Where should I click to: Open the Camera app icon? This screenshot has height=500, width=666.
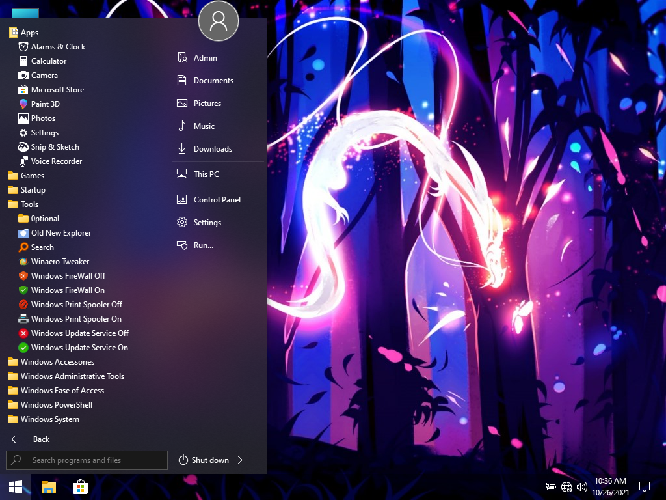(x=23, y=76)
